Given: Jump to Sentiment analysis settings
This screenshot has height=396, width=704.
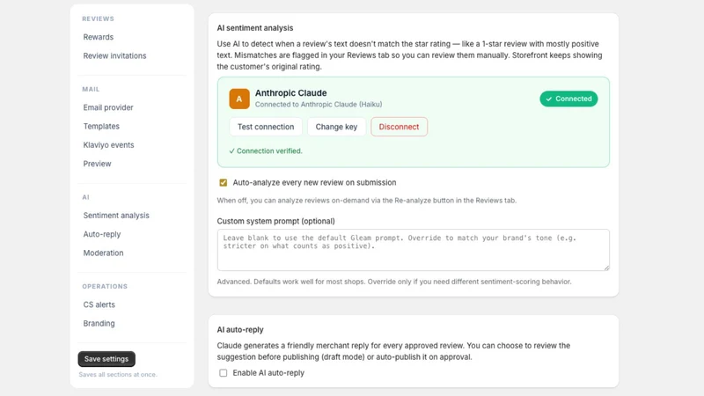Looking at the screenshot, I should click(x=116, y=216).
